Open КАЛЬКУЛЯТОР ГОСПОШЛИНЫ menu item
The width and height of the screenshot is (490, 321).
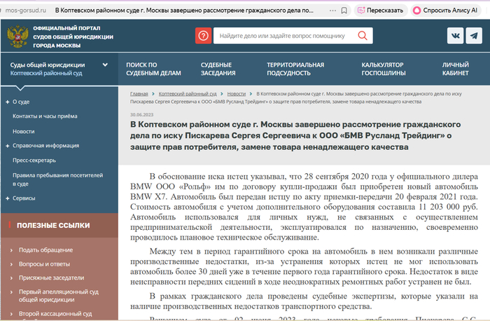[x=384, y=69]
